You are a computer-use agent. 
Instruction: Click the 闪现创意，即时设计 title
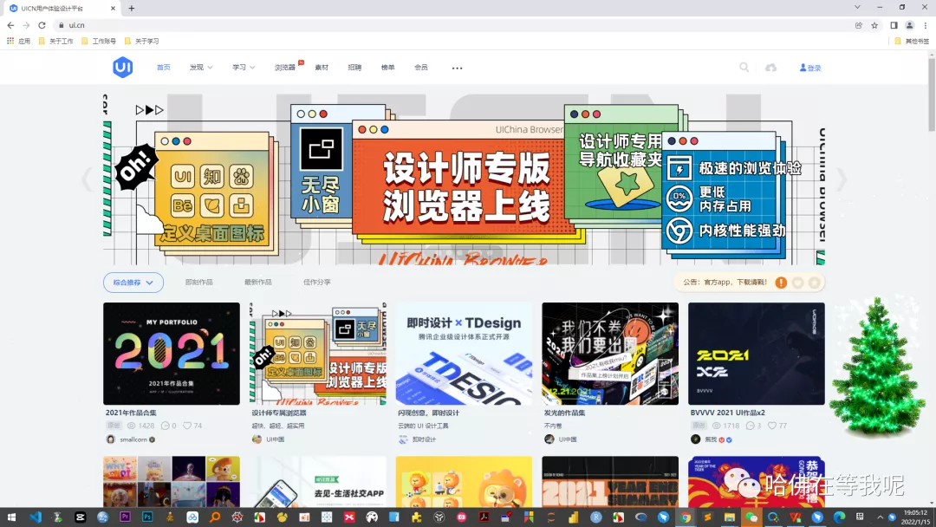(429, 413)
